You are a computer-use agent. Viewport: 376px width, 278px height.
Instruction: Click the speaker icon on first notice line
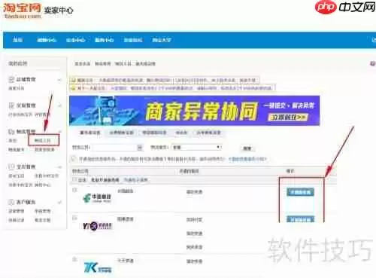(x=74, y=80)
